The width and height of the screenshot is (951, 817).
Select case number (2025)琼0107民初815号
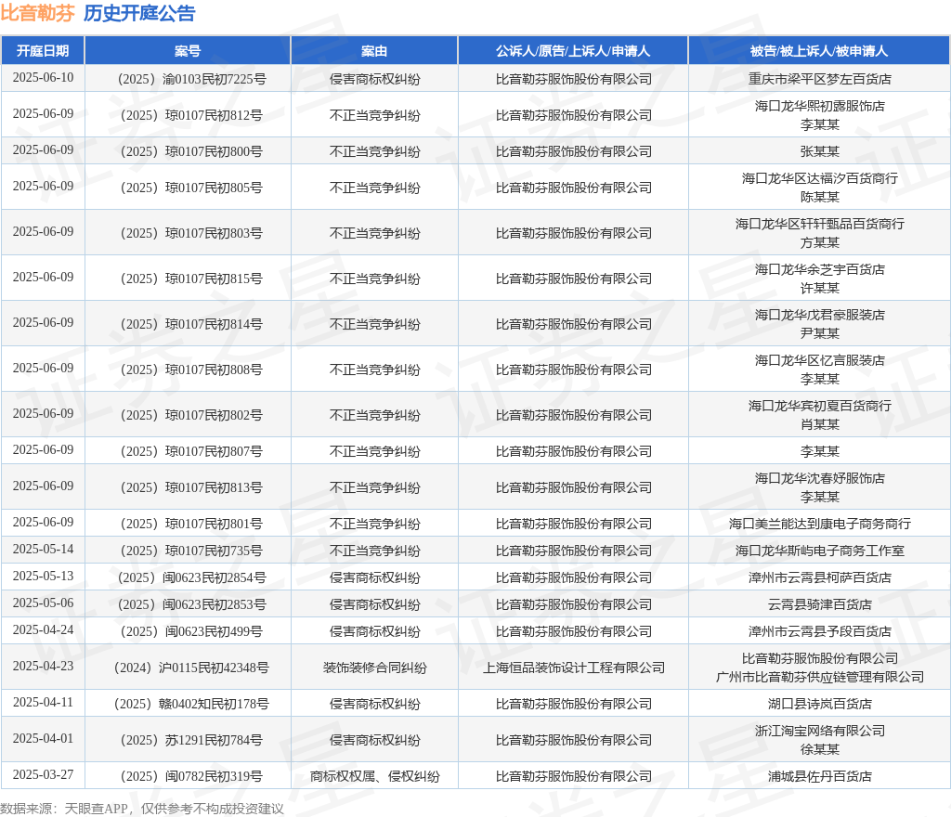191,279
